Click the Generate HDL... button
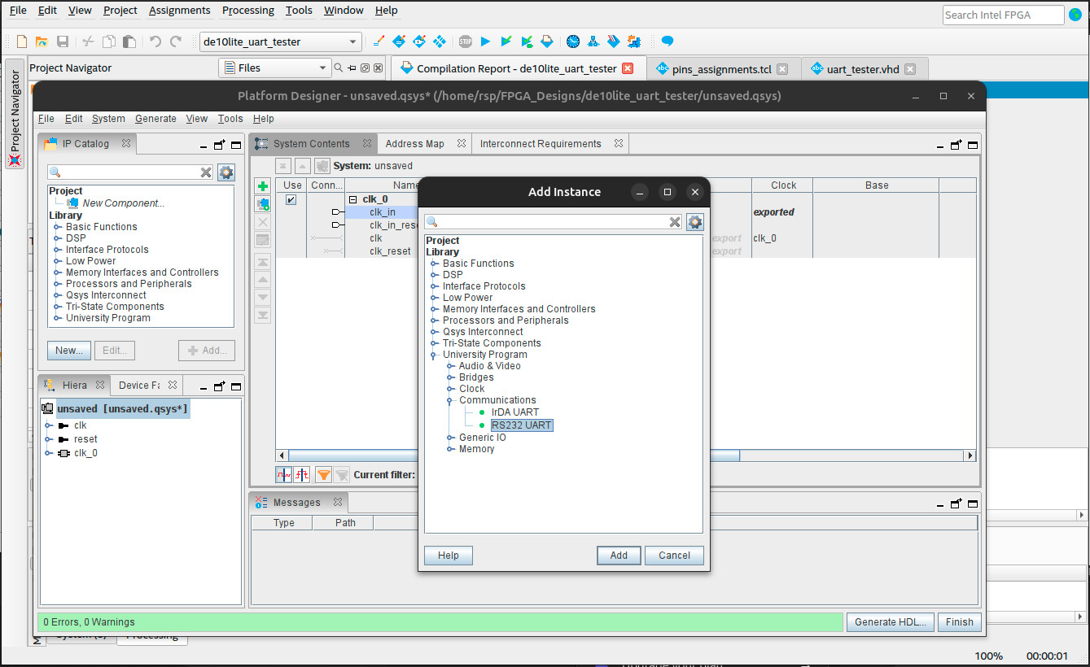This screenshot has width=1090, height=667. pyautogui.click(x=891, y=622)
